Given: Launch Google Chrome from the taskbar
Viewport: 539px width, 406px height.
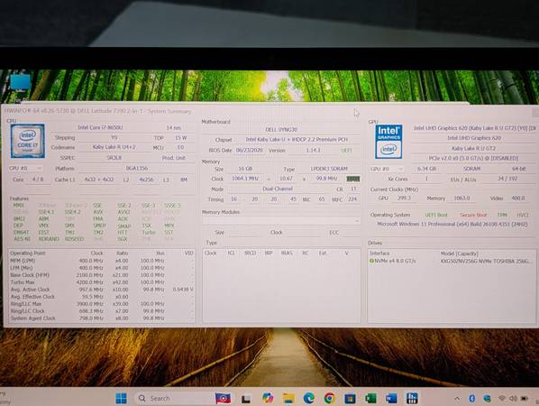Looking at the screenshot, I should [x=329, y=399].
